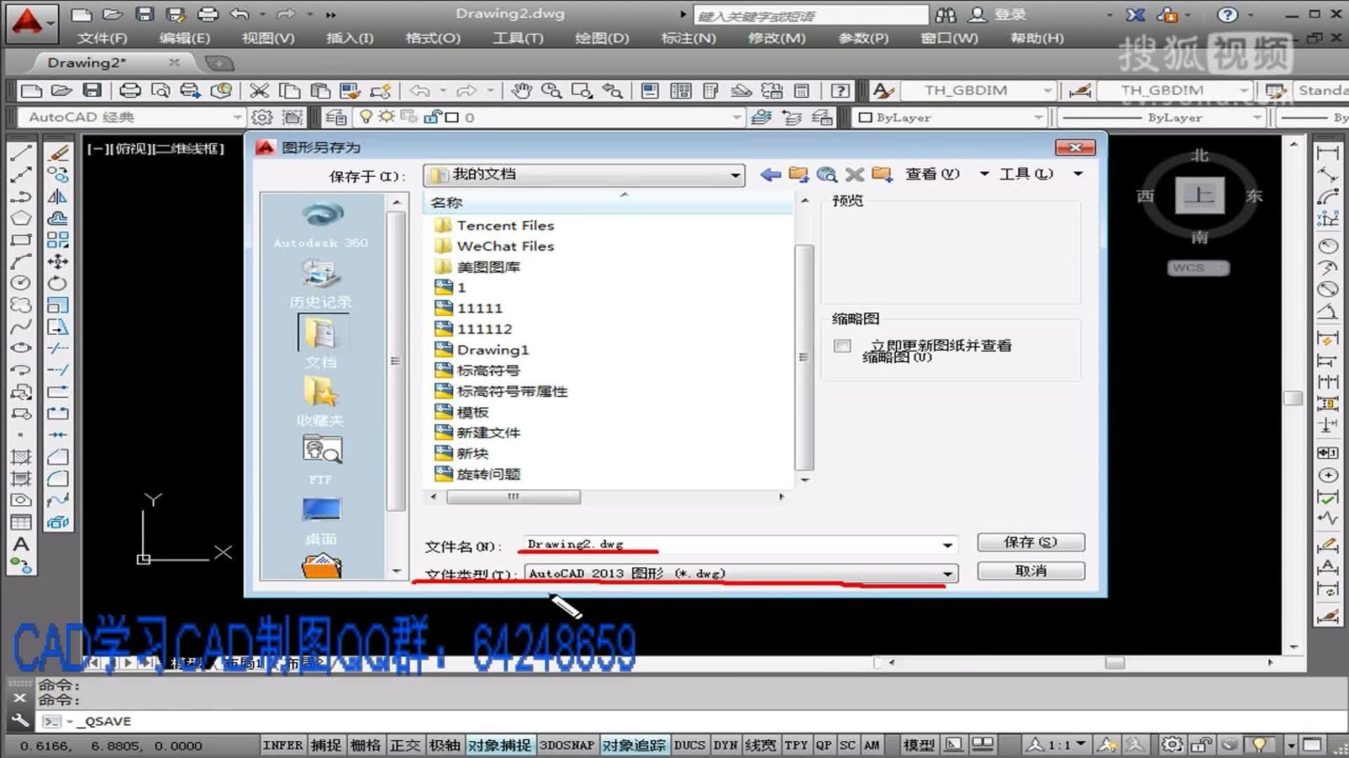
Task: Open the History (历史记录) shortcut
Action: click(320, 275)
